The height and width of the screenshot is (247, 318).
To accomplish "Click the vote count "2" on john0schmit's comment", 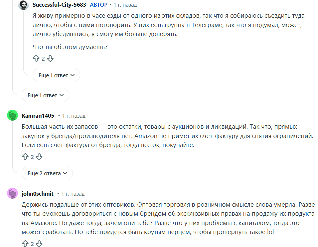I will coord(32,244).
